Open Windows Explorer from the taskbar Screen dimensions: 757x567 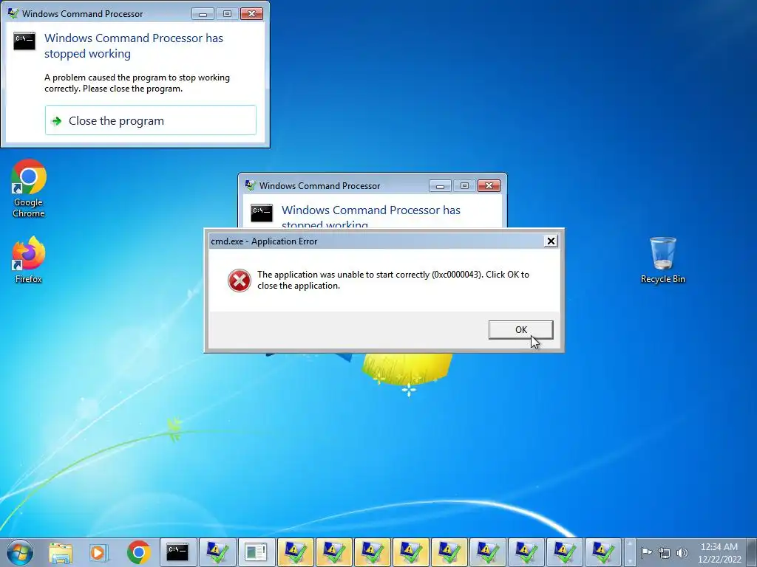click(x=61, y=552)
